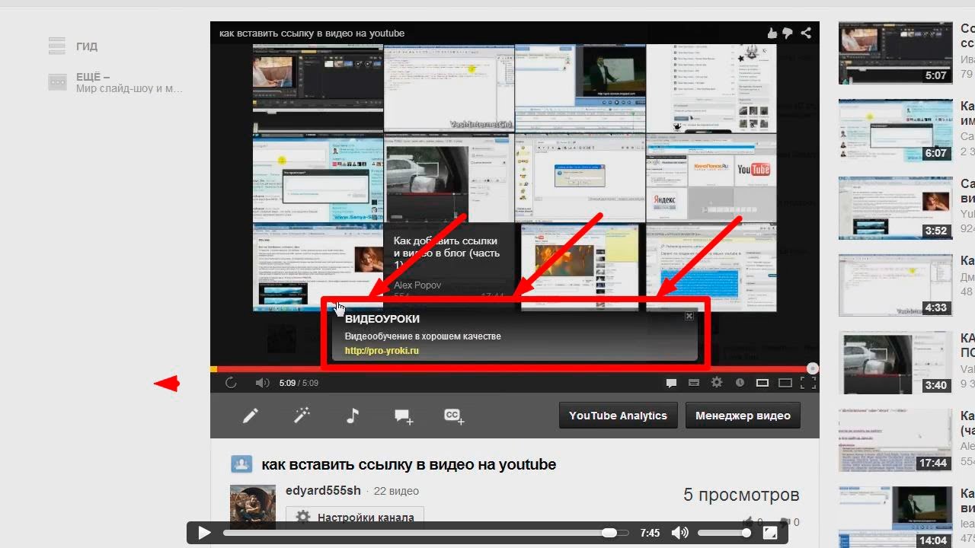Click the thumbs-down icon in the video title bar

[x=788, y=33]
